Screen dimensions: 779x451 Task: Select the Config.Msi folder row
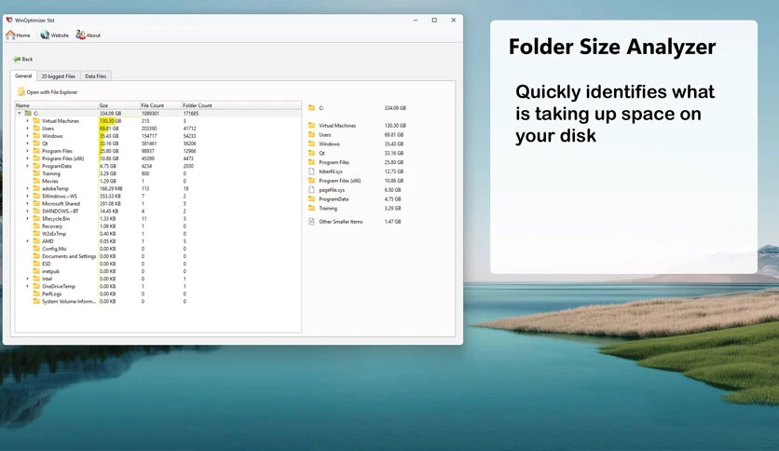pyautogui.click(x=158, y=249)
